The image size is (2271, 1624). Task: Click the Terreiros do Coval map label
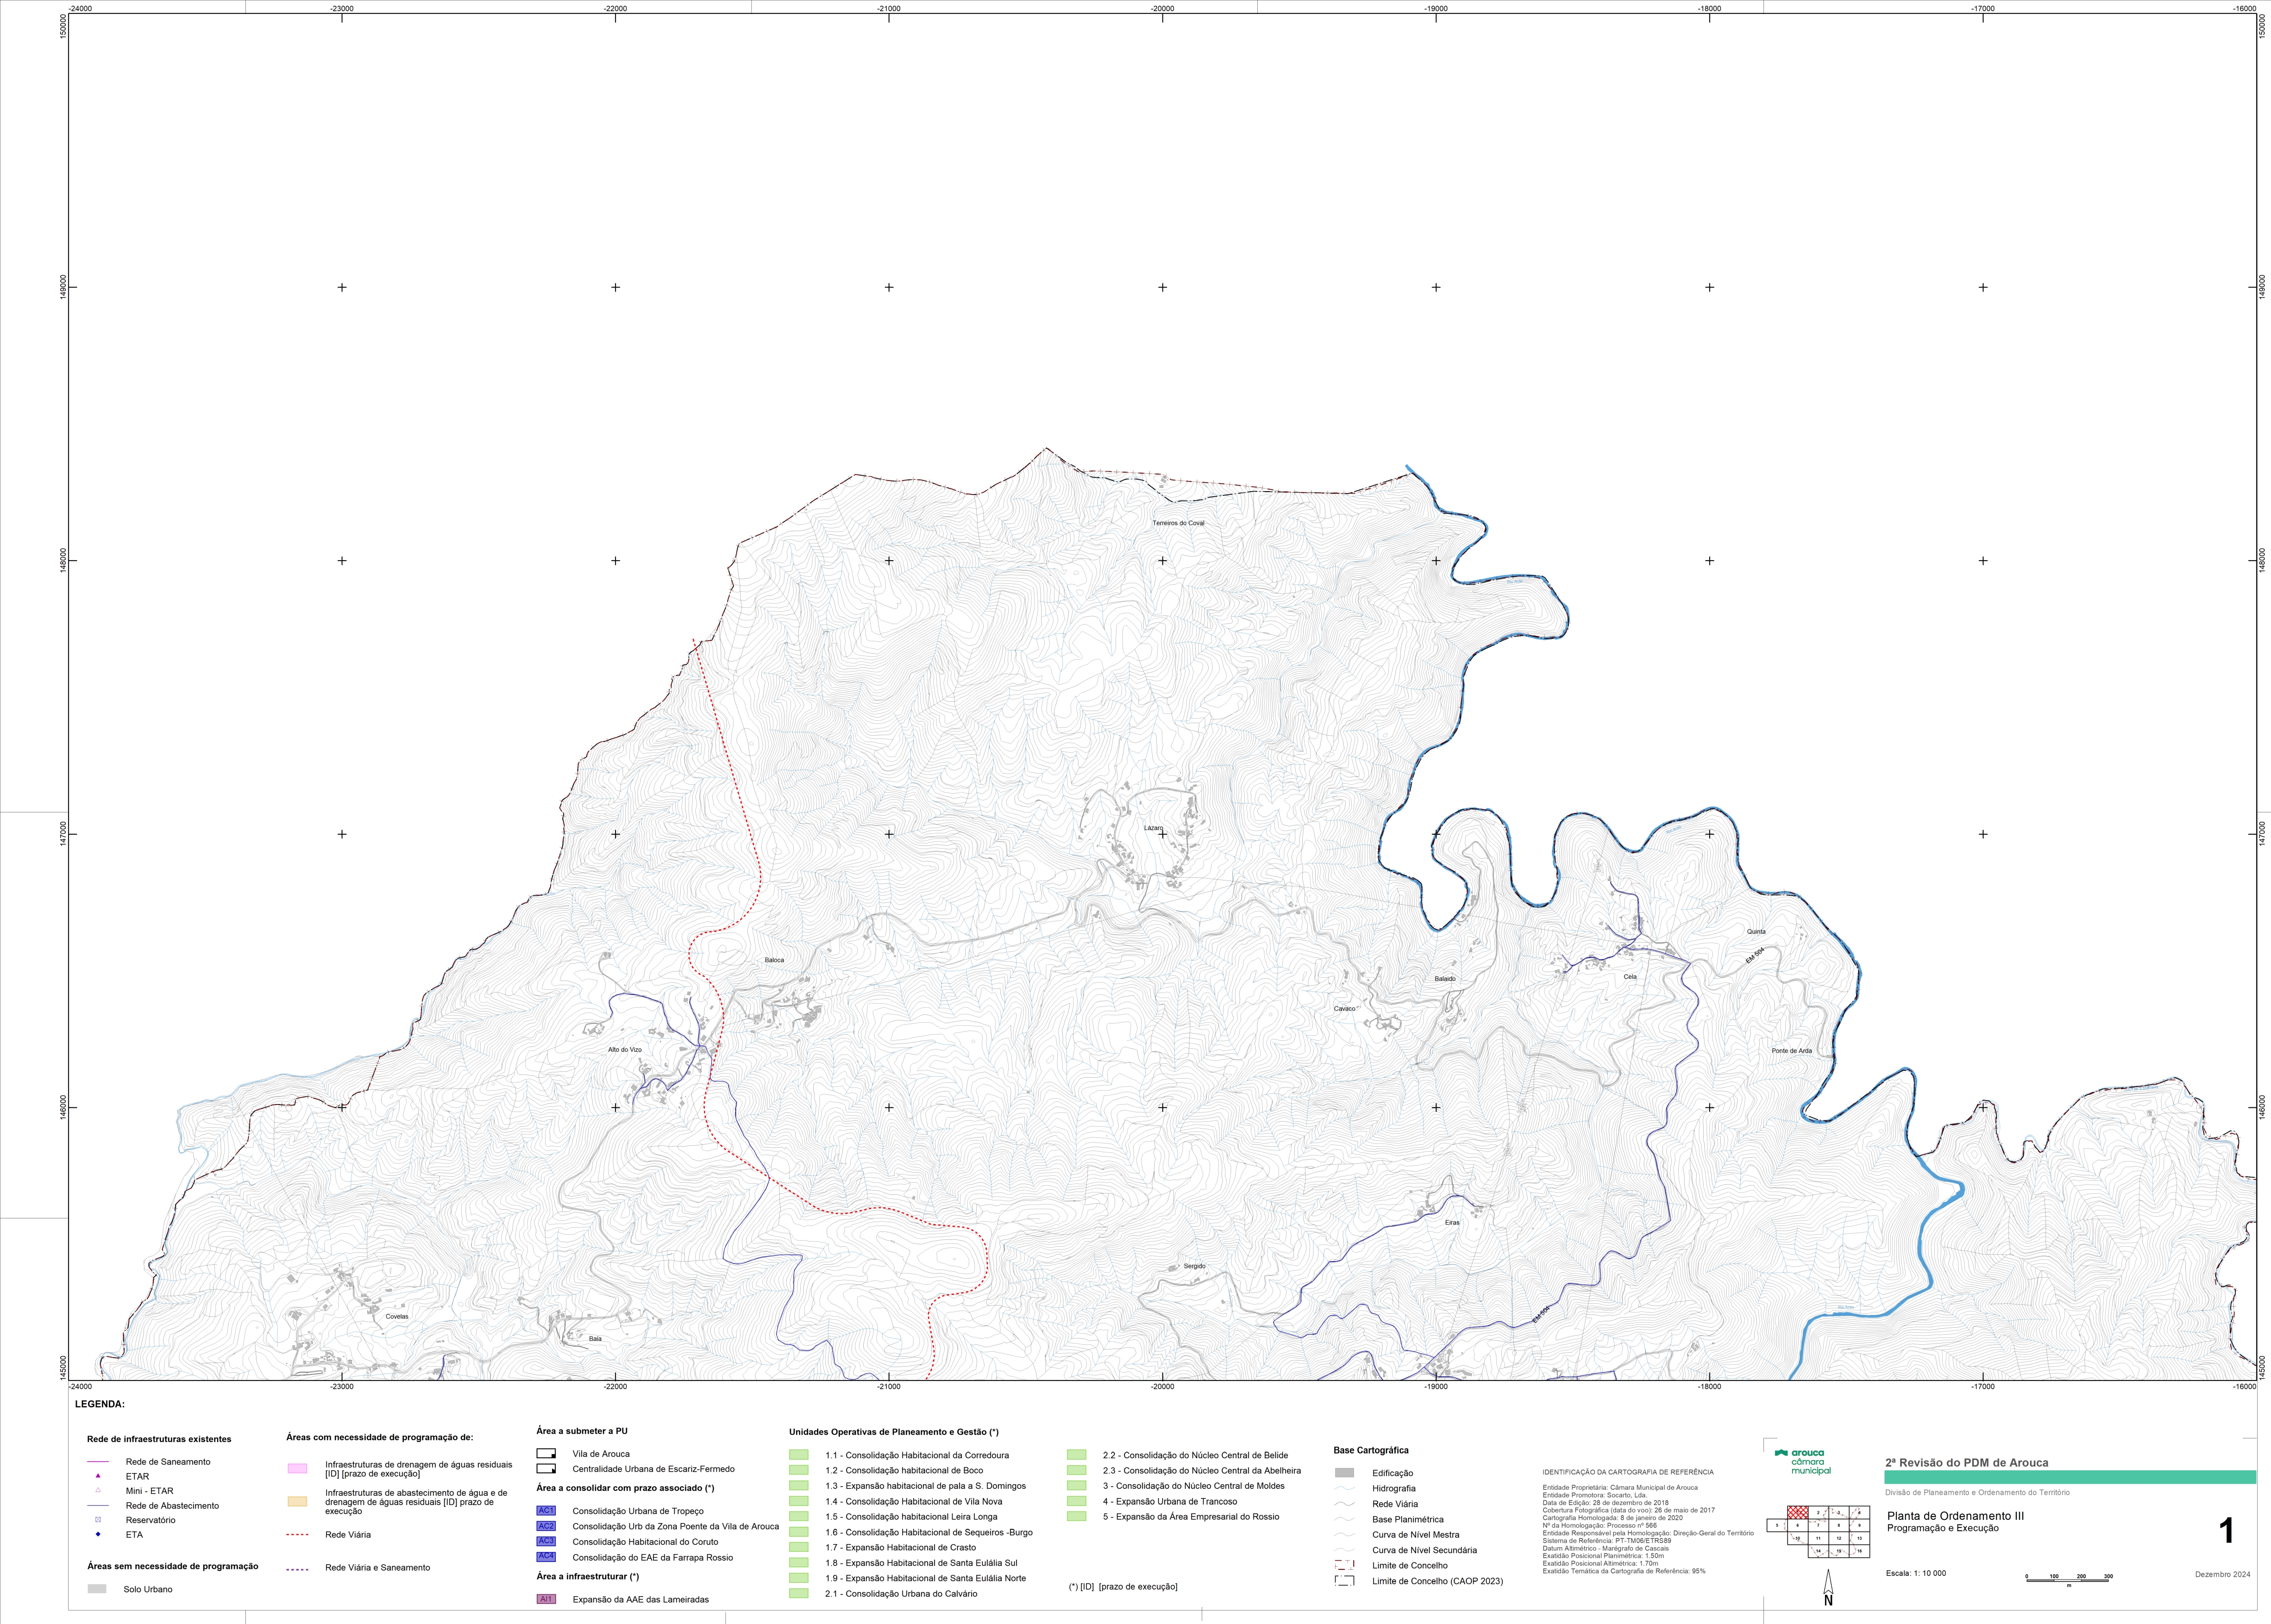click(x=1179, y=523)
